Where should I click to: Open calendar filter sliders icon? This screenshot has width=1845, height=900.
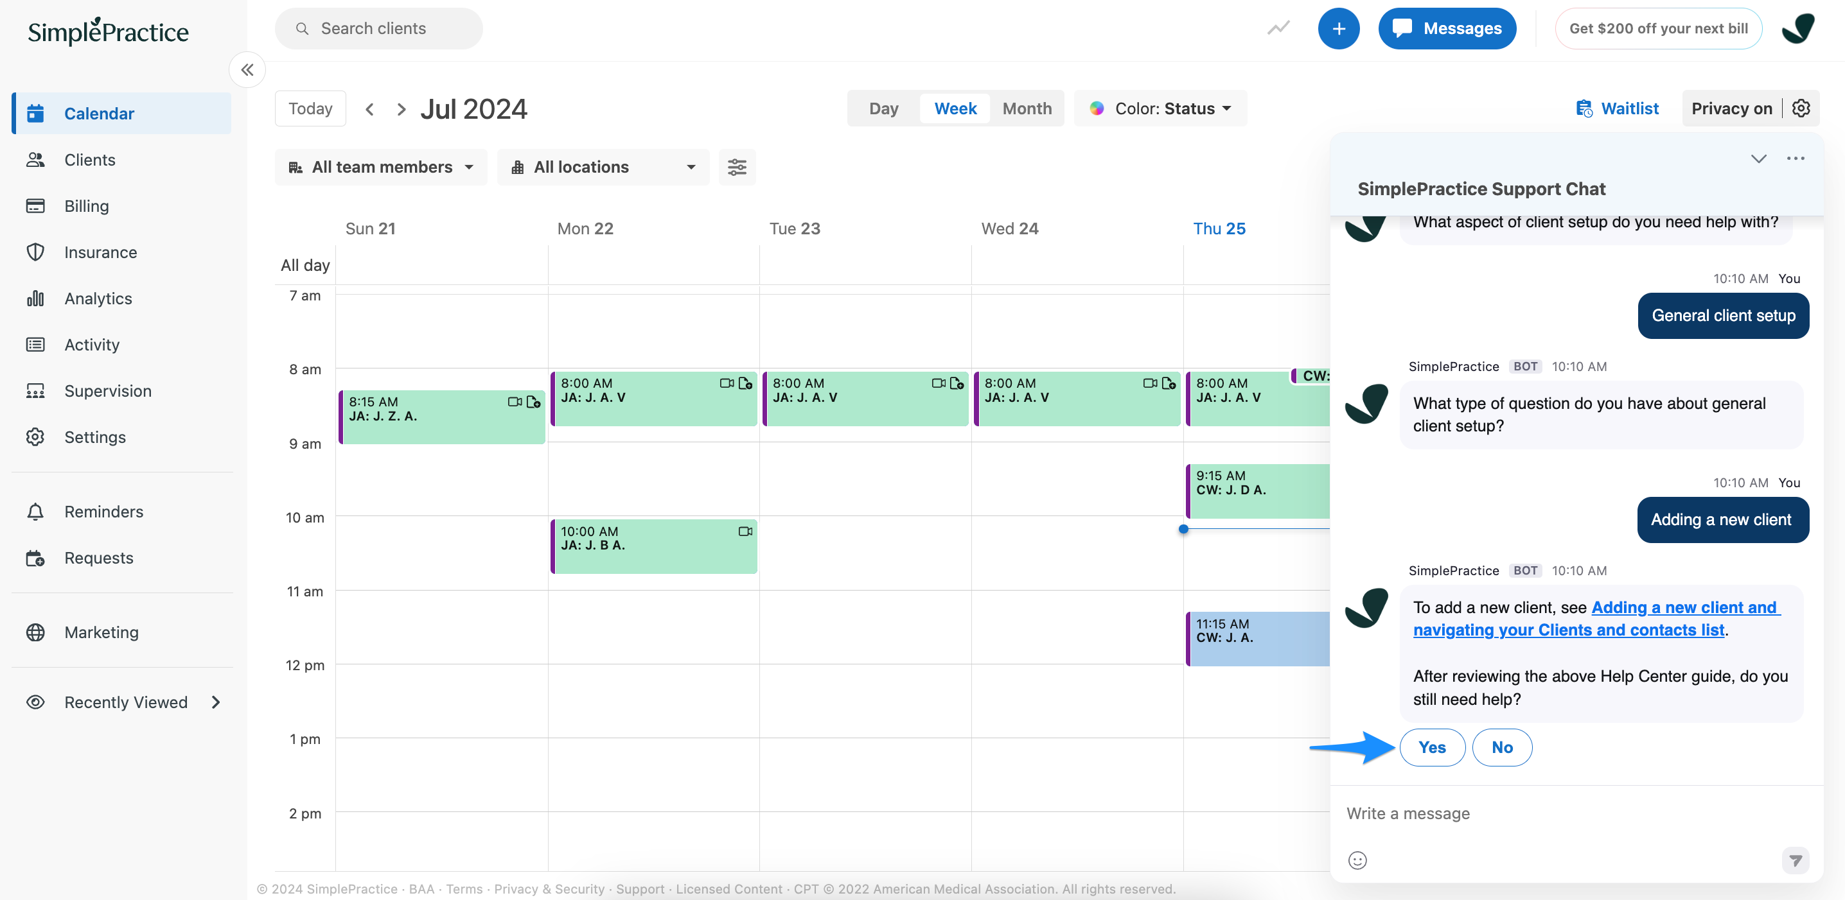(736, 168)
